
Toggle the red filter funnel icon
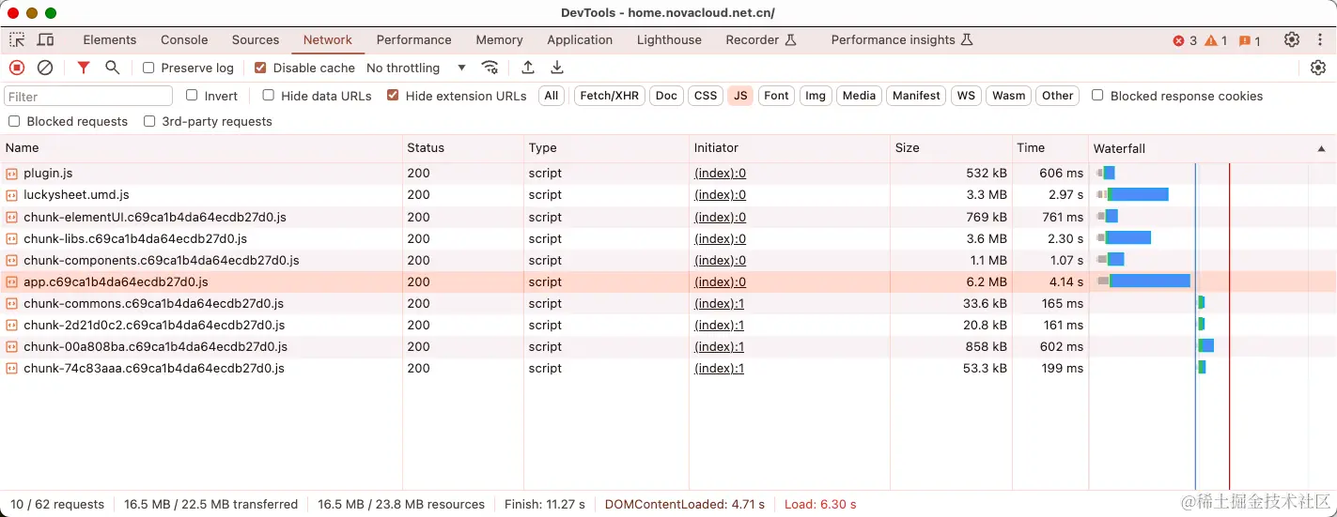[x=84, y=68]
